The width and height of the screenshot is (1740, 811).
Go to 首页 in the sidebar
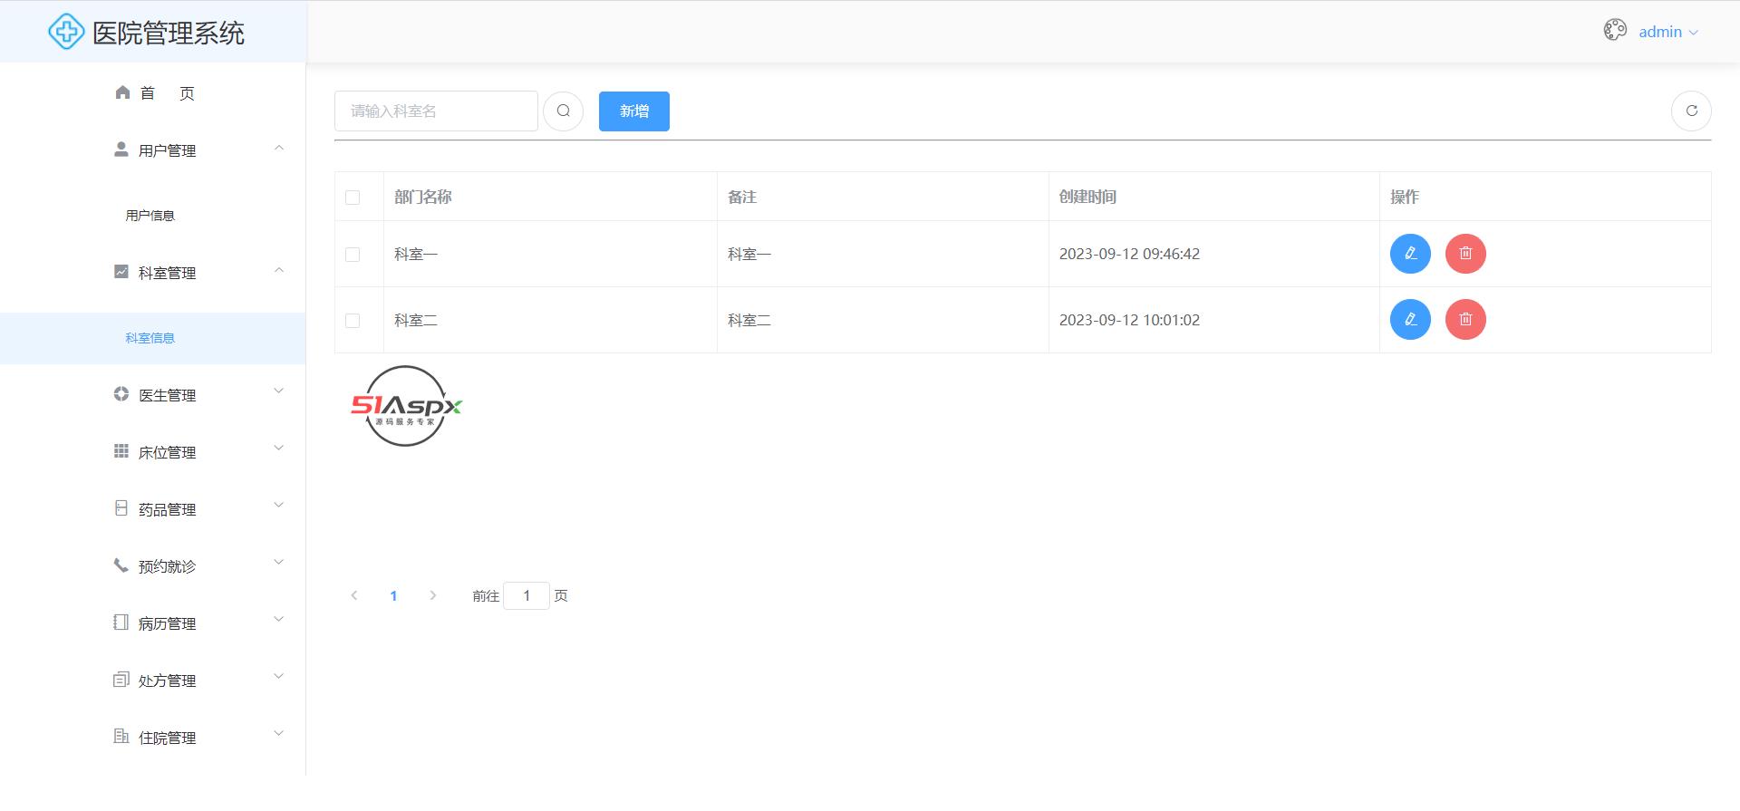click(x=154, y=93)
